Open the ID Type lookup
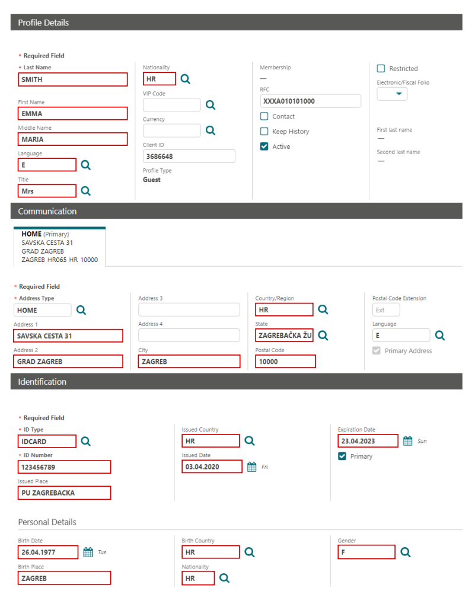Viewport: 472px width, 607px height. (85, 441)
